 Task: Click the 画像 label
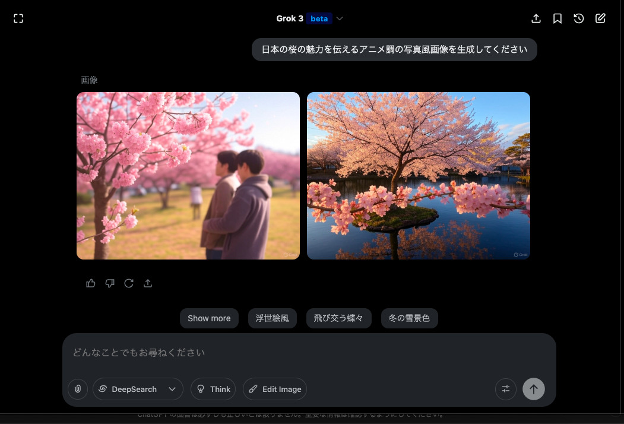(89, 80)
